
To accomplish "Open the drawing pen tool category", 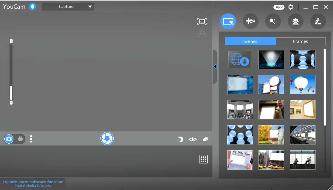I will point(318,21).
